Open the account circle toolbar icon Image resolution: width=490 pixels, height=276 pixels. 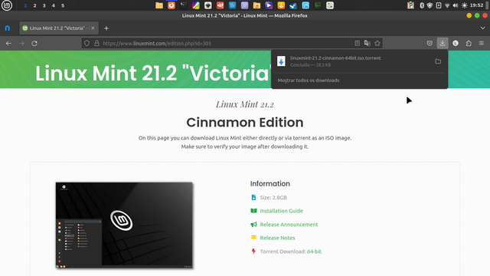click(x=456, y=43)
